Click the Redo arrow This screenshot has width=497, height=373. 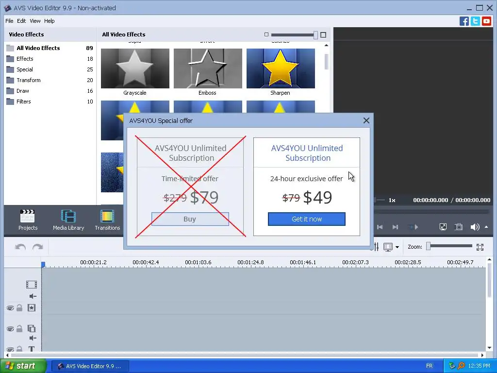[38, 247]
